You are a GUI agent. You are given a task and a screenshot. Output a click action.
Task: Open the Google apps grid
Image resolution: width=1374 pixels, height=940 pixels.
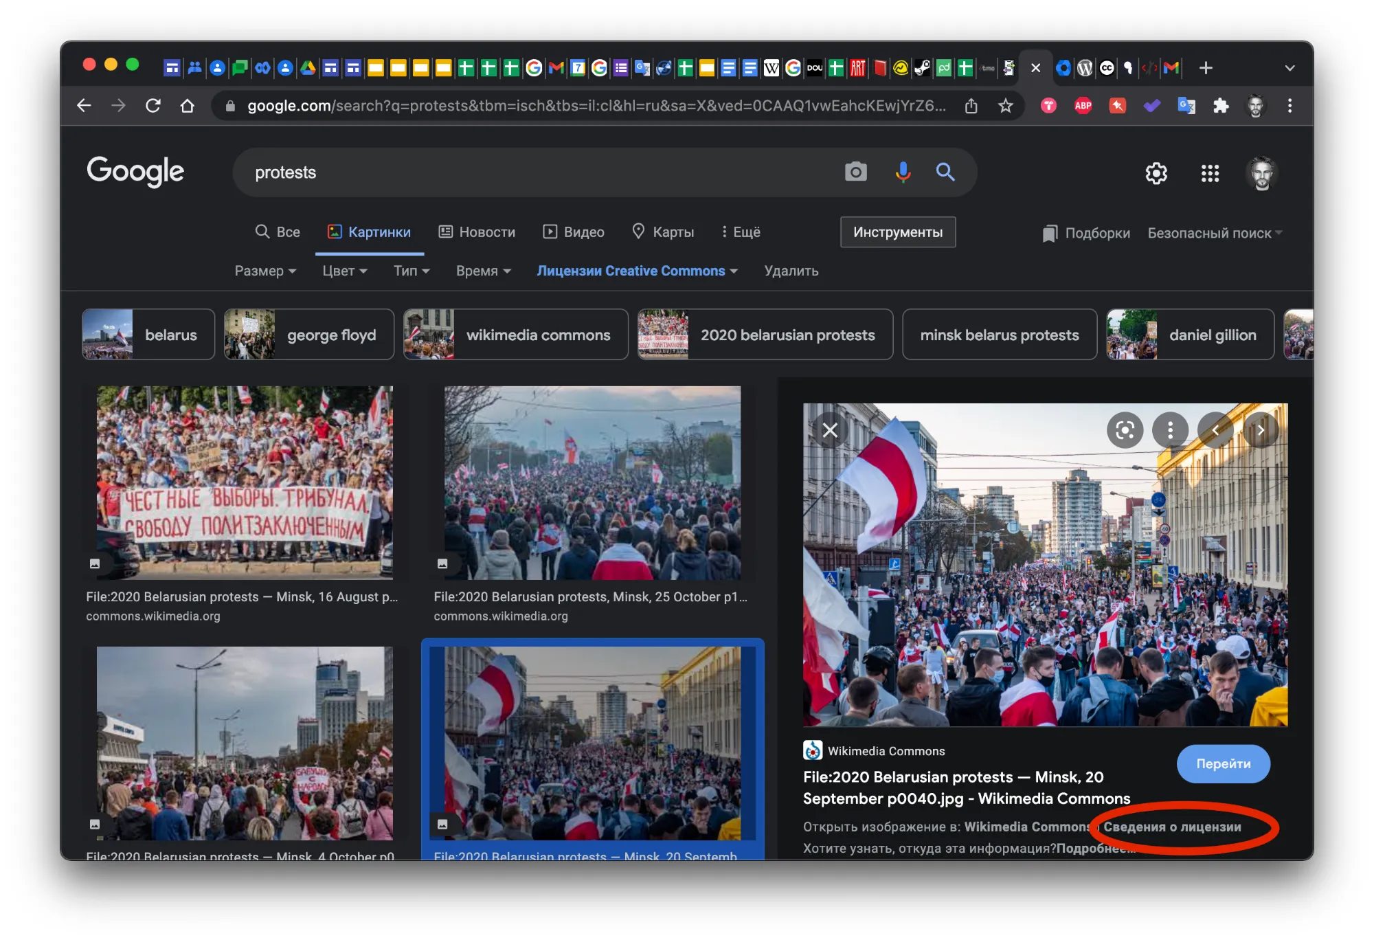click(1210, 173)
